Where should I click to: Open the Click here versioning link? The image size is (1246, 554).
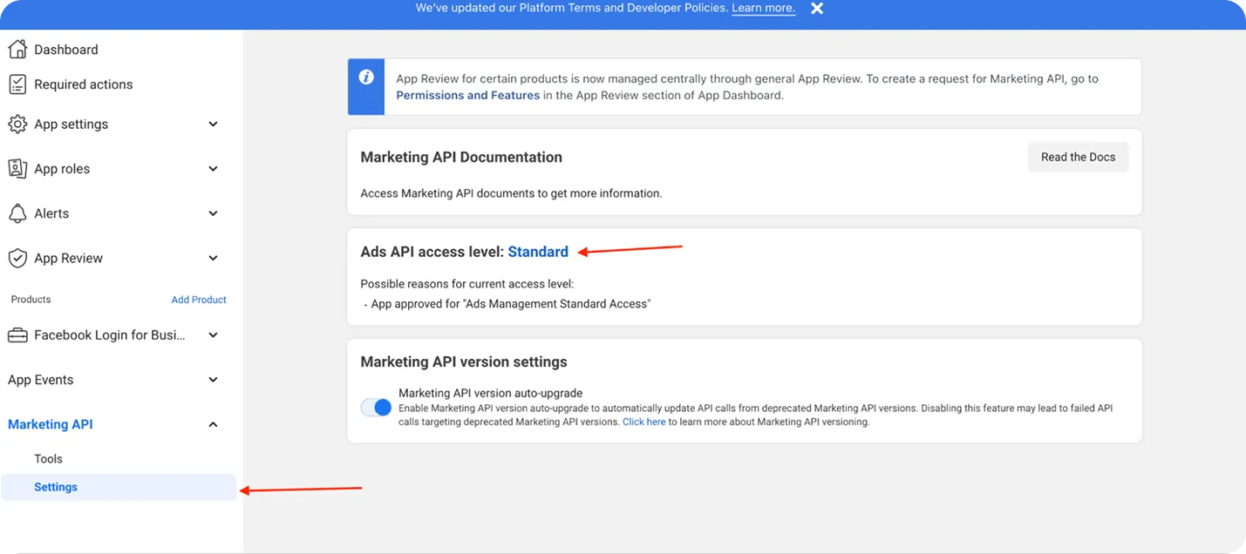tap(644, 422)
